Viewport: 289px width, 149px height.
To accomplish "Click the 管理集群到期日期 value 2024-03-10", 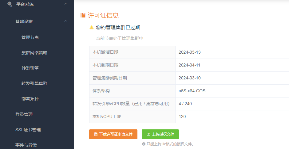I will [189, 78].
